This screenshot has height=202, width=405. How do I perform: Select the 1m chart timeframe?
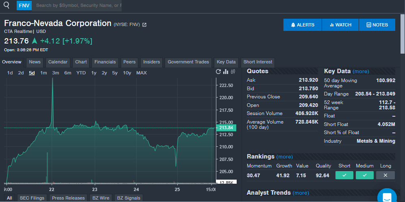(x=44, y=73)
